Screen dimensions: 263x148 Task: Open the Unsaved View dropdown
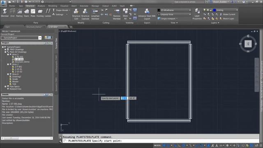[x=174, y=14]
